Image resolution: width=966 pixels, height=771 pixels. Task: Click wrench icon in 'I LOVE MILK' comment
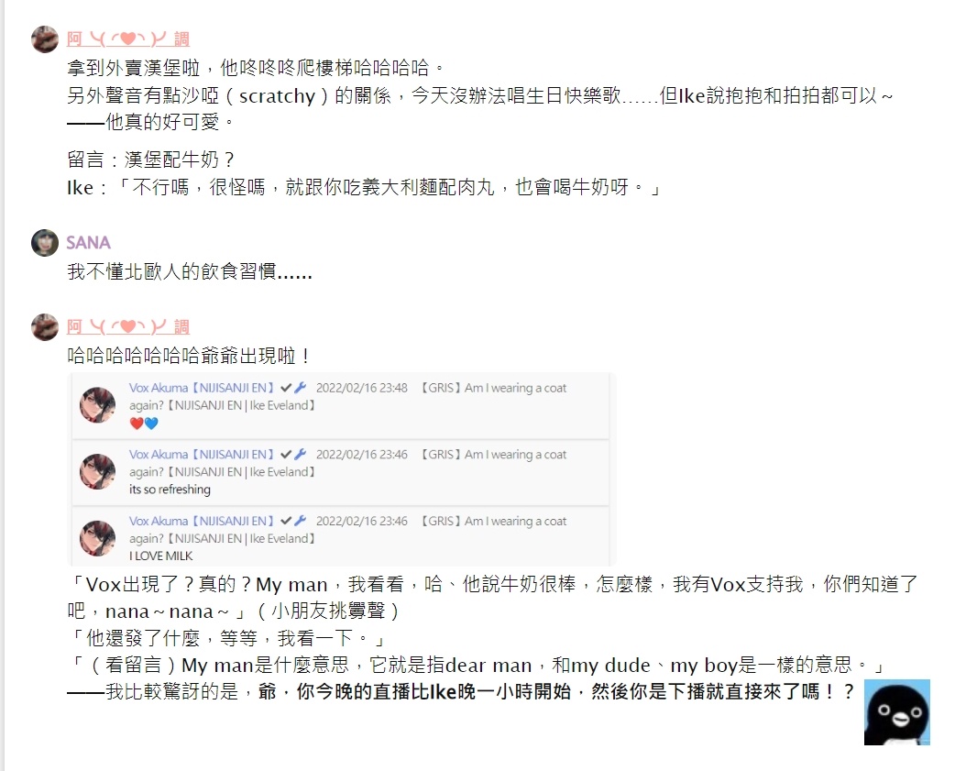tap(300, 521)
